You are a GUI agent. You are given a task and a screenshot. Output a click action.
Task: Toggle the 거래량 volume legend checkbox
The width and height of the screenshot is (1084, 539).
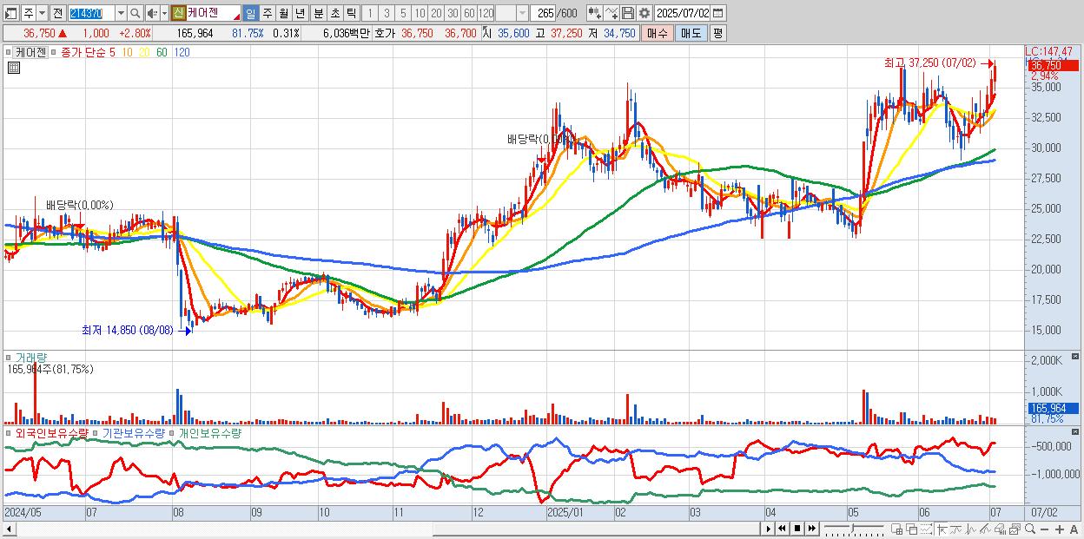9,357
